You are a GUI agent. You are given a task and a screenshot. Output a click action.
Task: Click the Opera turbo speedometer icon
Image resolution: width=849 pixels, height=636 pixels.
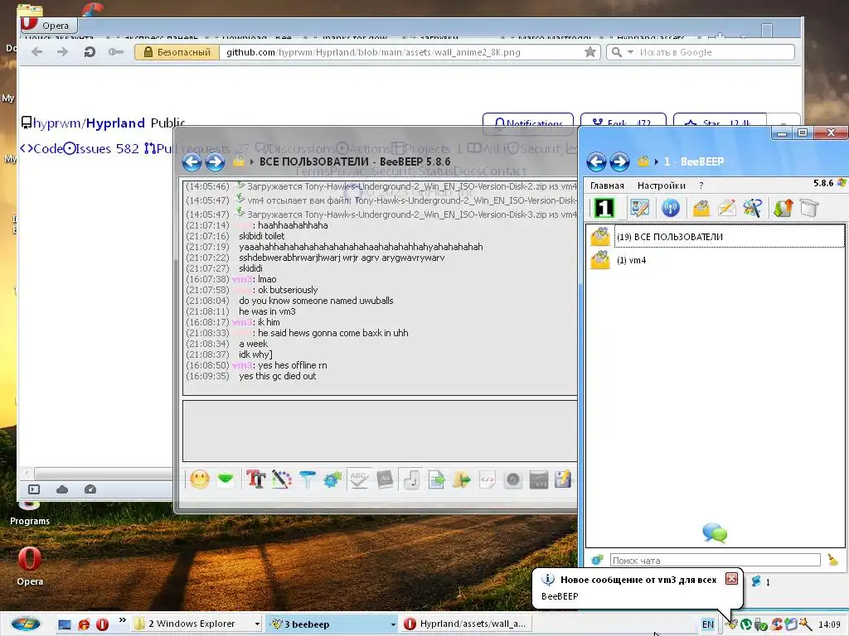tap(90, 489)
